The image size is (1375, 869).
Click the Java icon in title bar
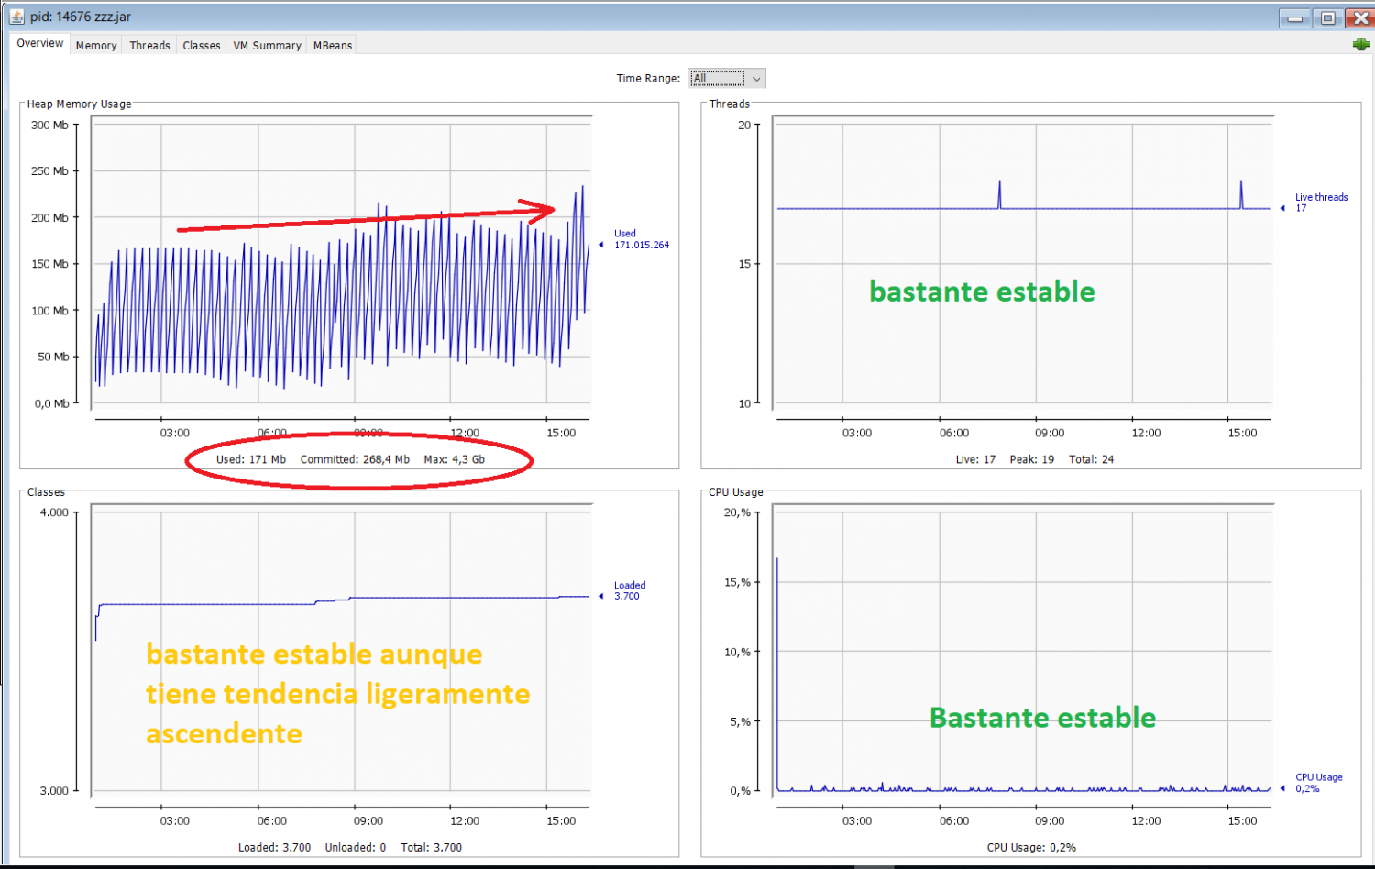(16, 16)
